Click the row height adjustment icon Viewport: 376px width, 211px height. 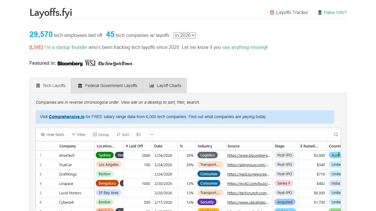pos(138,135)
